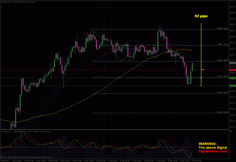The width and height of the screenshot is (236, 162).
Task: Click the '52 pips' yellow label
Action: (x=201, y=16)
